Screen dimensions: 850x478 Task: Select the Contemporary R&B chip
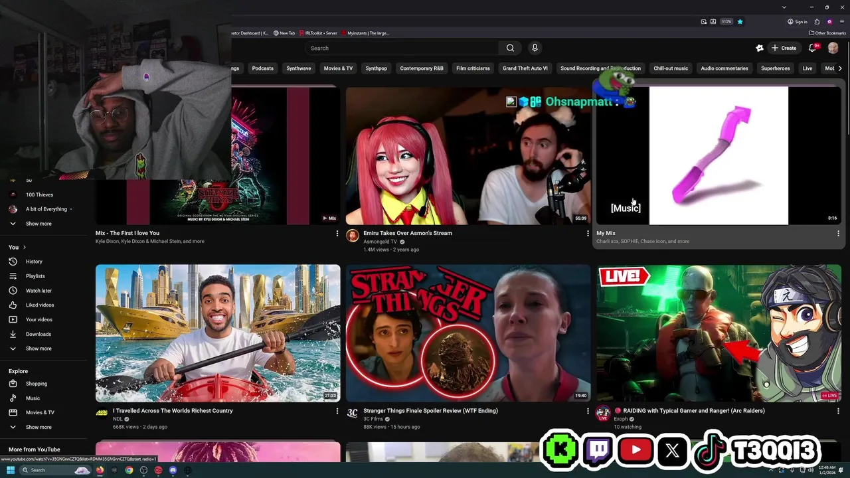click(422, 68)
